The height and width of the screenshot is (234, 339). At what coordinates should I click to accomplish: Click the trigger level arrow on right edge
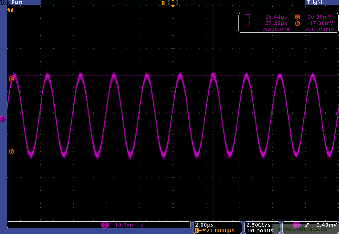coord(337,114)
